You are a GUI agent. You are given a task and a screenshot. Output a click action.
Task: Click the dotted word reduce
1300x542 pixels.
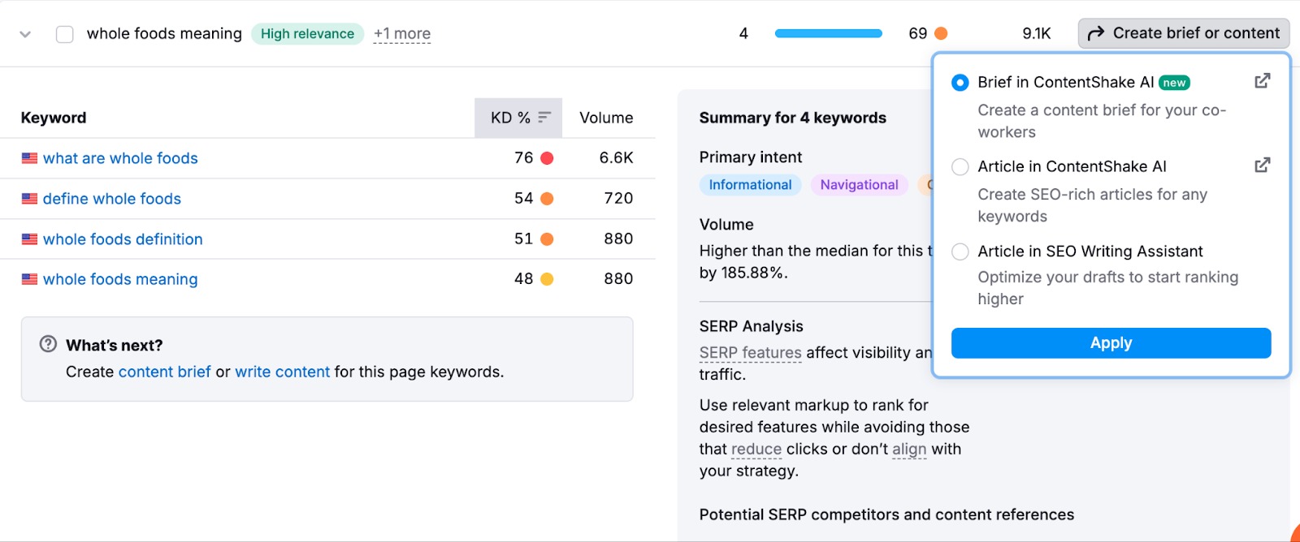[x=756, y=450]
